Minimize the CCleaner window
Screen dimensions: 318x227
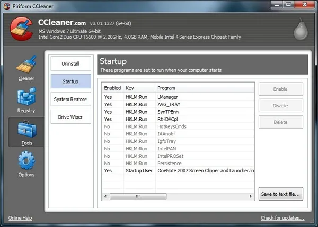click(277, 5)
